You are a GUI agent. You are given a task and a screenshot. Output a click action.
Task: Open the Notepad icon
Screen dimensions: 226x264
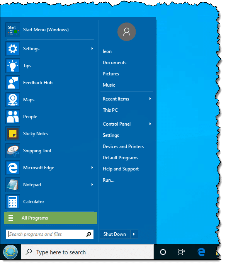[x=13, y=185]
